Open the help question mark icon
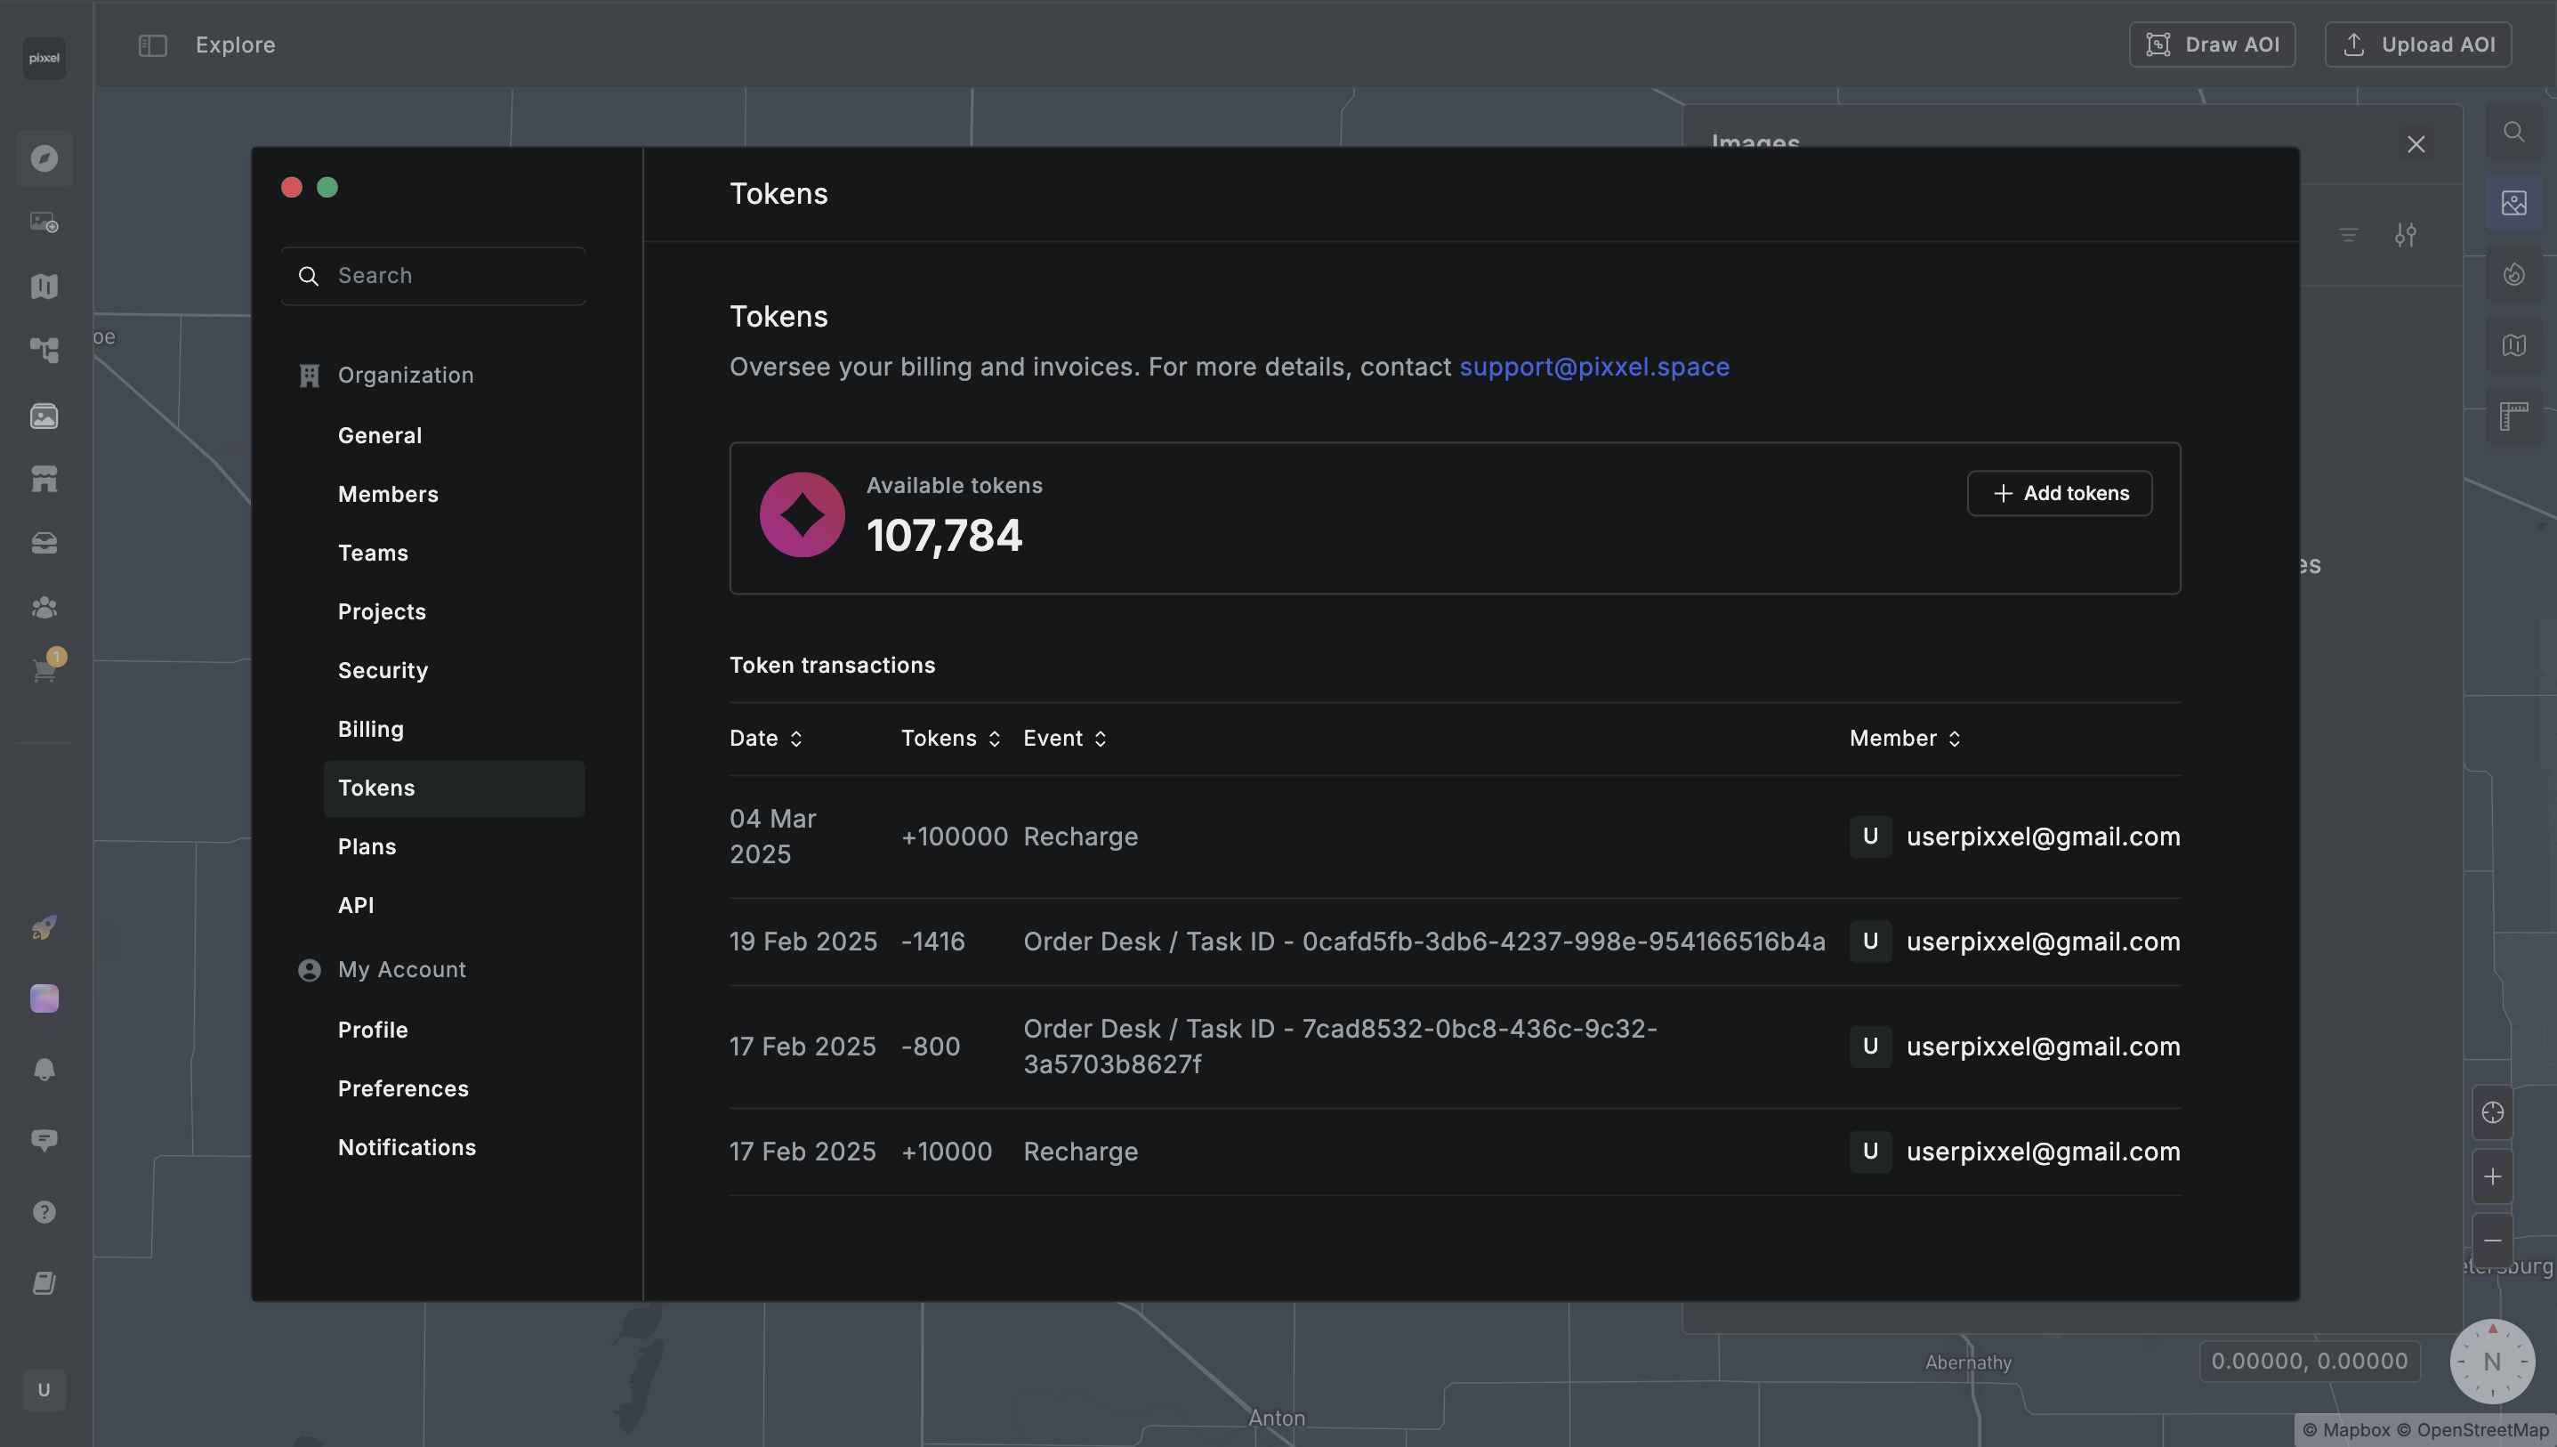Screen dimensions: 2557x1447 click(44, 1211)
